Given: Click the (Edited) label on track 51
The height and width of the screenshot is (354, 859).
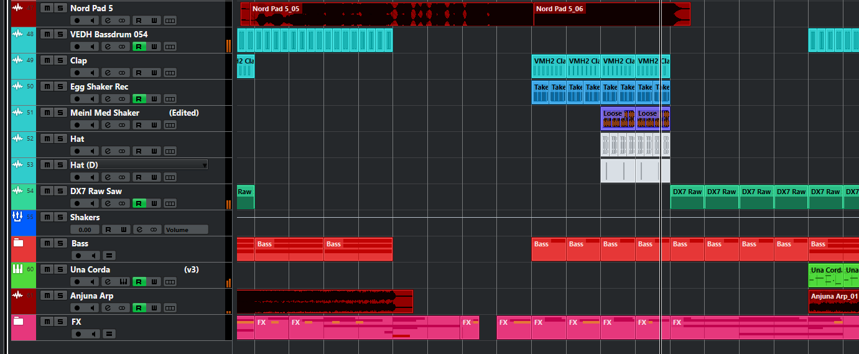Looking at the screenshot, I should tap(183, 113).
